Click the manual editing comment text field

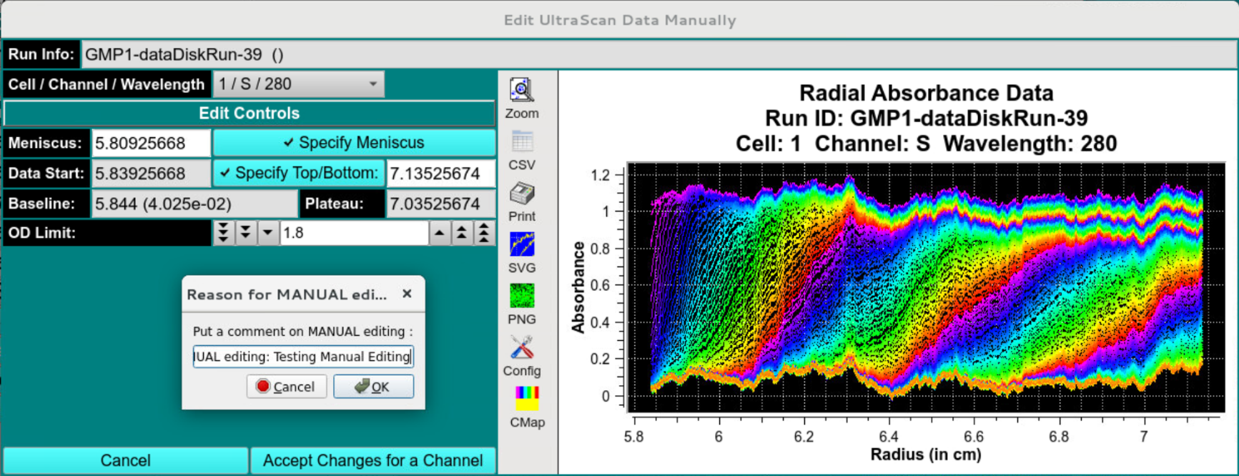302,357
